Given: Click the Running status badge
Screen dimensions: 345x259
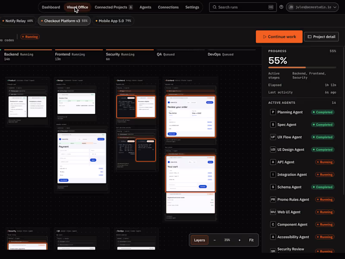Looking at the screenshot, I should click(30, 37).
